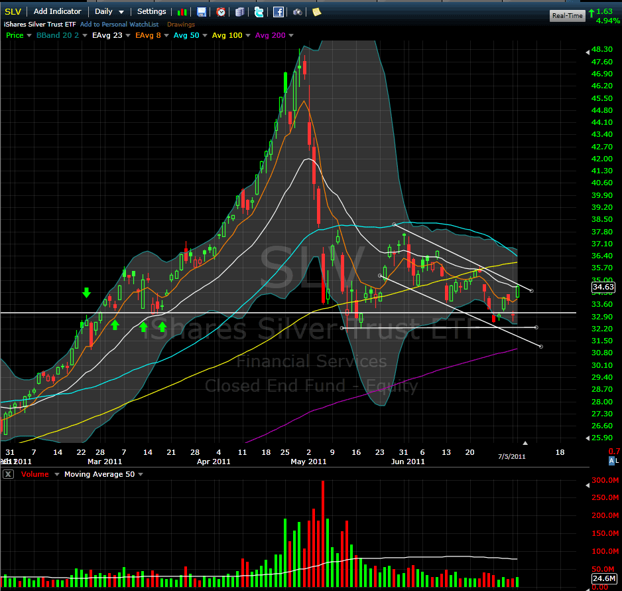Expand the BBand 20 2 indicator dropdown
The width and height of the screenshot is (622, 591).
85,35
